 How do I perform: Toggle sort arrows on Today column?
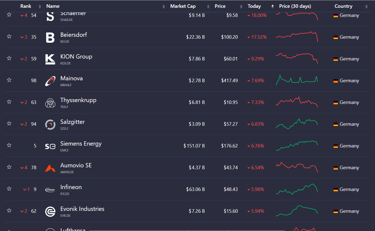click(273, 6)
